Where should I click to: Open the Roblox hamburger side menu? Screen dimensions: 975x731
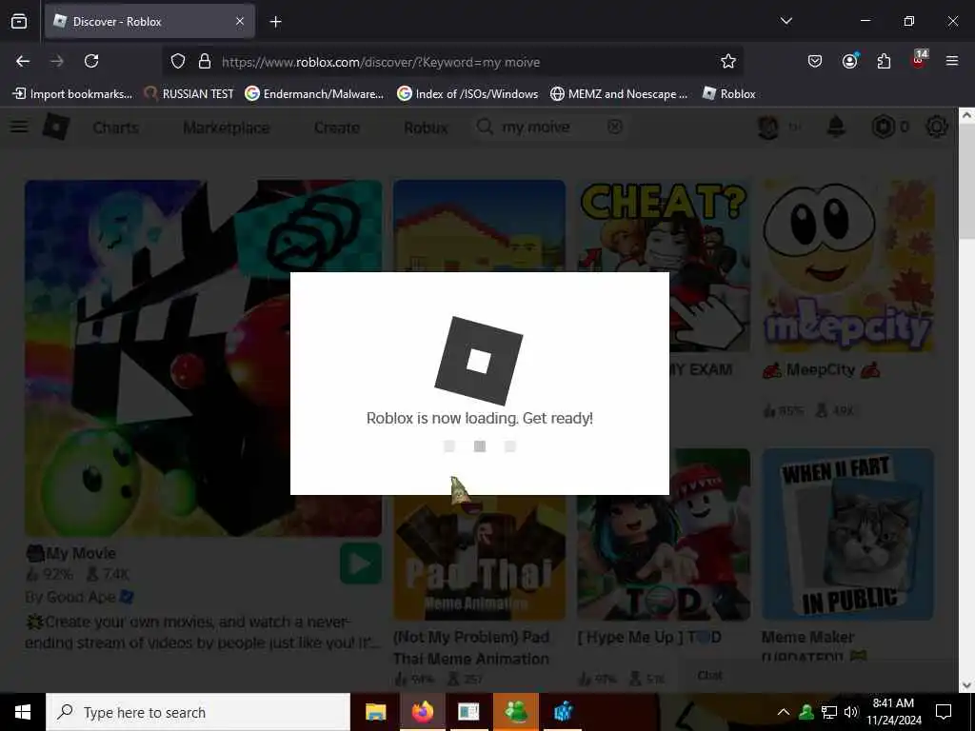tap(19, 127)
